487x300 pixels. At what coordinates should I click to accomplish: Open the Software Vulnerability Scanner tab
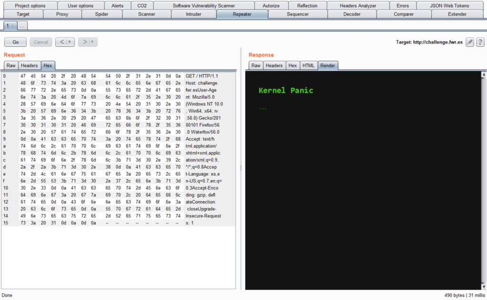coord(204,6)
